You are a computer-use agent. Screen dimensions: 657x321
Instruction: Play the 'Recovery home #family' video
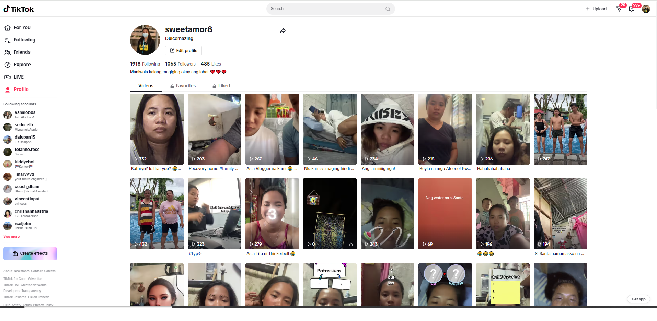pos(215,129)
